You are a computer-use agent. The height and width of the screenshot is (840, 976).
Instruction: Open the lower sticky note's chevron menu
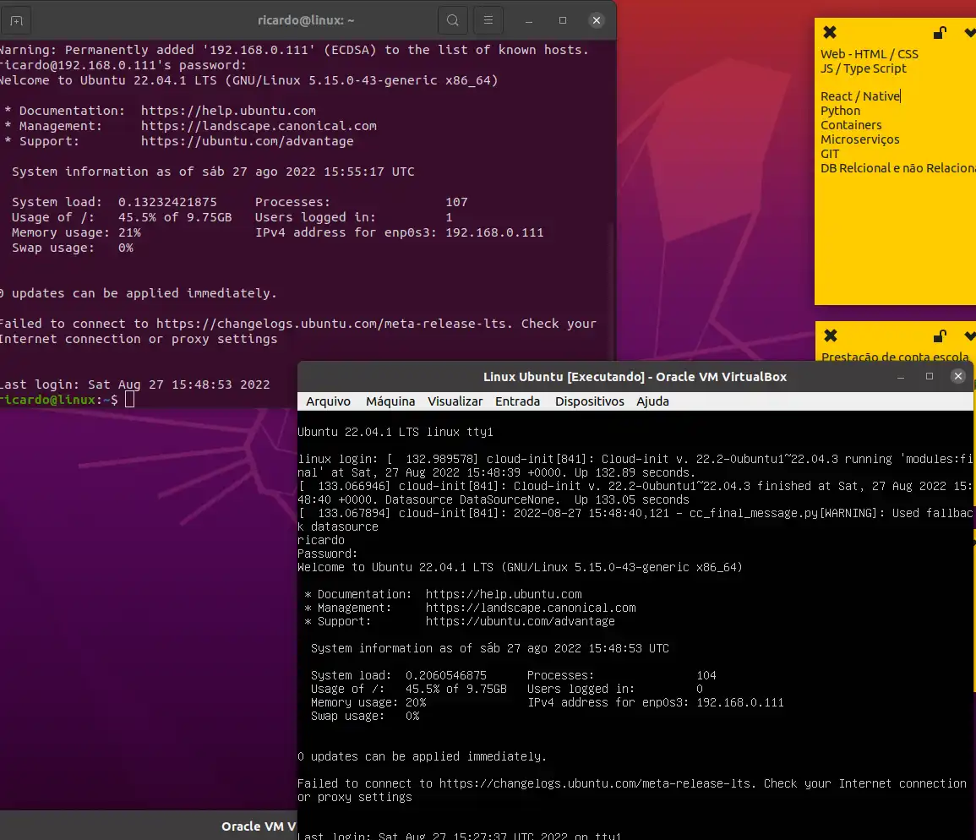coord(968,336)
